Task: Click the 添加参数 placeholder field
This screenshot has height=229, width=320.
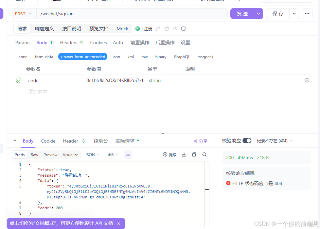Action: (x=38, y=92)
